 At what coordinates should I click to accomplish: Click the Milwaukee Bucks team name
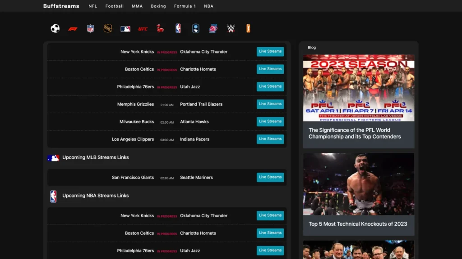point(137,121)
